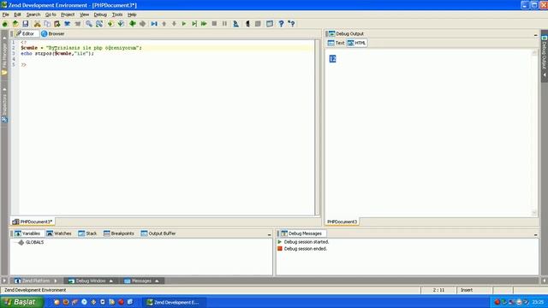This screenshot has width=548, height=308.
Task: Open the Go to menu
Action: pyautogui.click(x=51, y=15)
